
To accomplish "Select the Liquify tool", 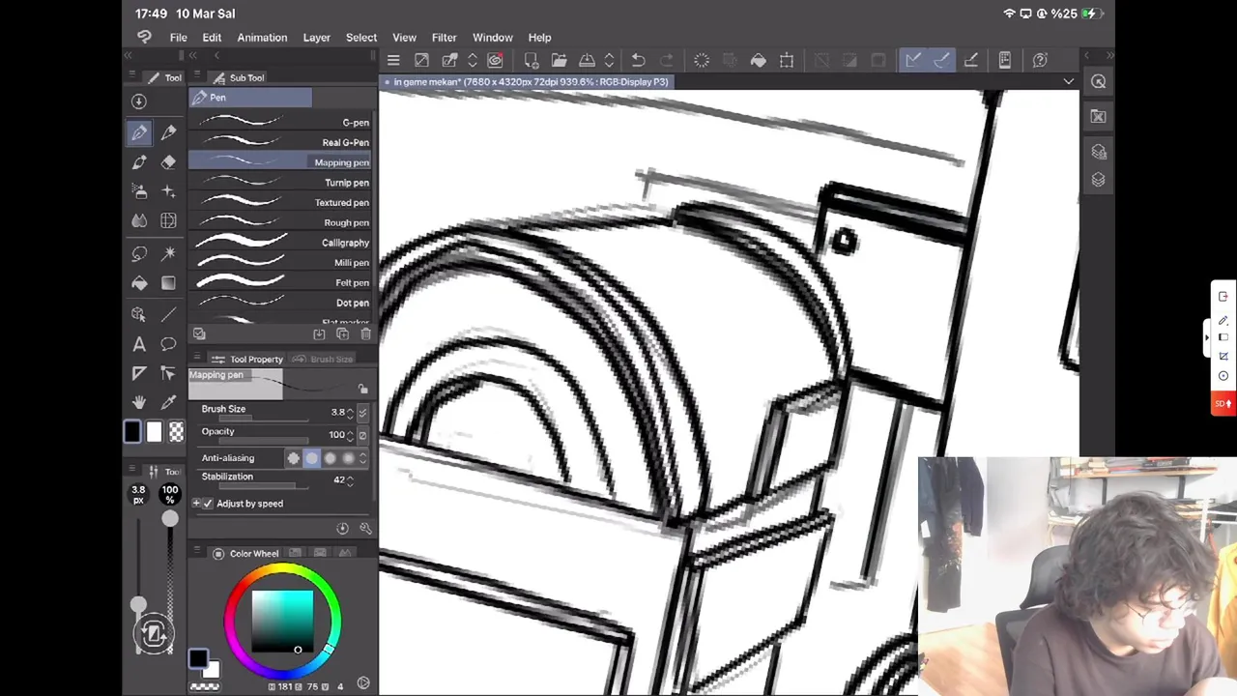I will click(x=168, y=221).
